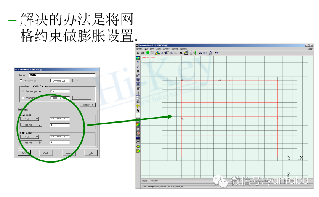319x197 pixels.
Task: Click the landscape picture icon in sidebar
Action: (138, 58)
